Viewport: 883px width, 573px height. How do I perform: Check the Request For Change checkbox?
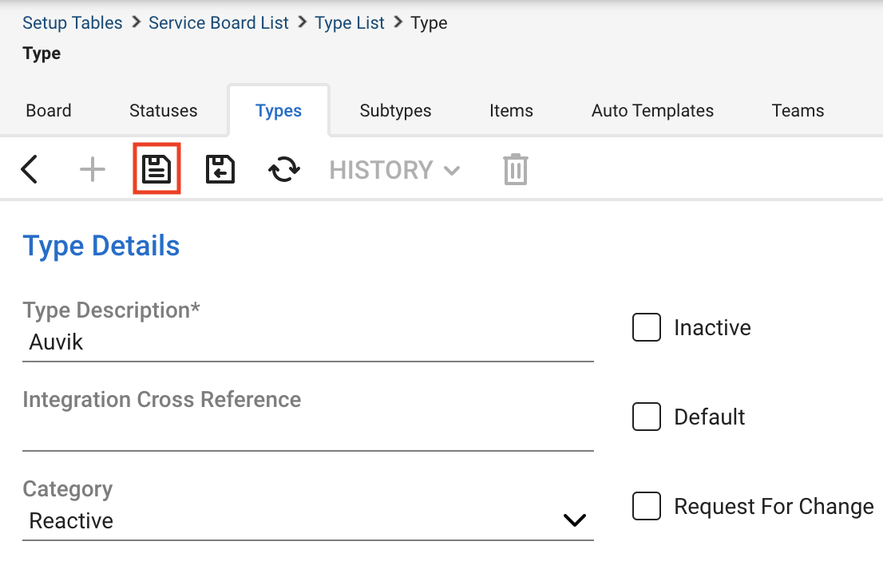pyautogui.click(x=647, y=506)
